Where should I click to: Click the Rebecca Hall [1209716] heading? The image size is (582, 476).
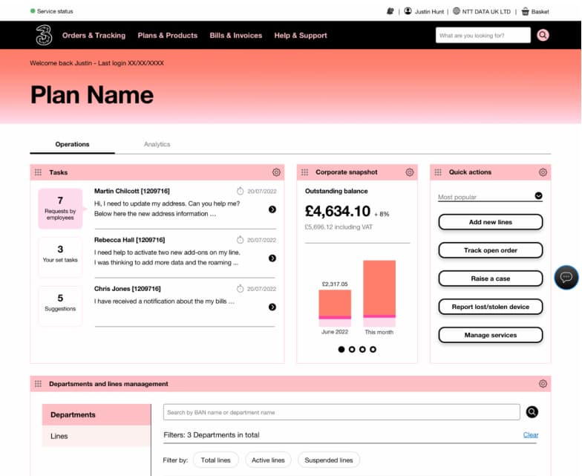pos(129,240)
